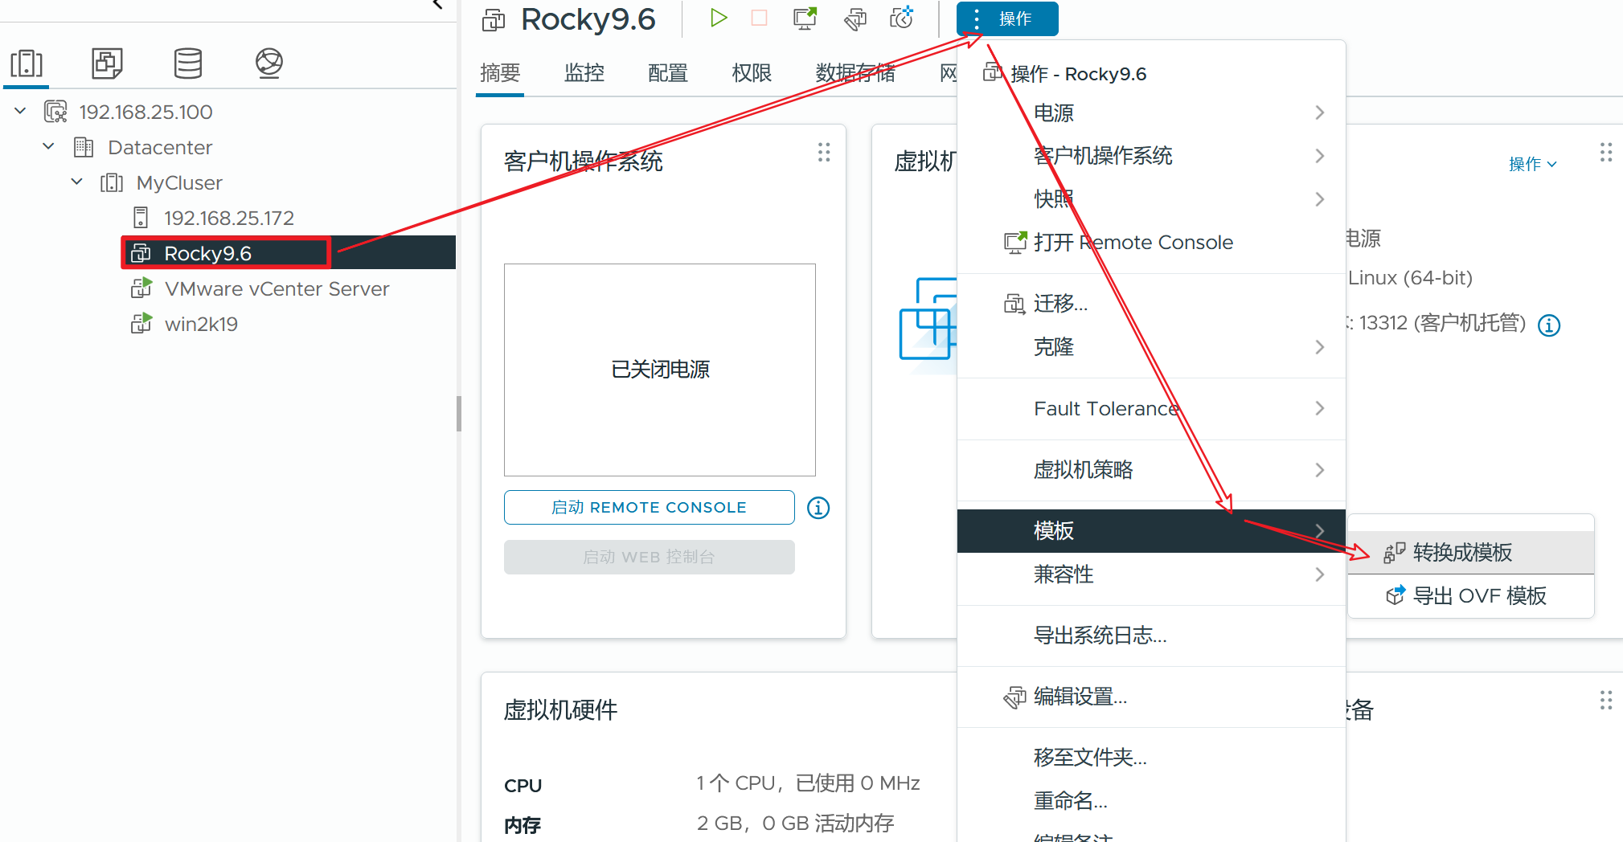The height and width of the screenshot is (842, 1623).
Task: Open the 模板 submenu entry
Action: [1151, 531]
